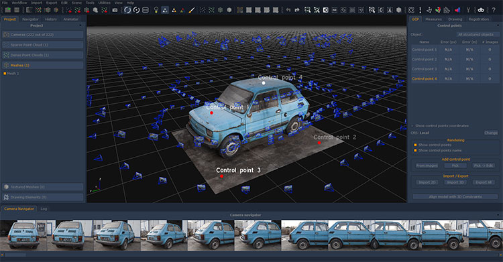
Task: Click the Pick -> Edit button
Action: 484,166
